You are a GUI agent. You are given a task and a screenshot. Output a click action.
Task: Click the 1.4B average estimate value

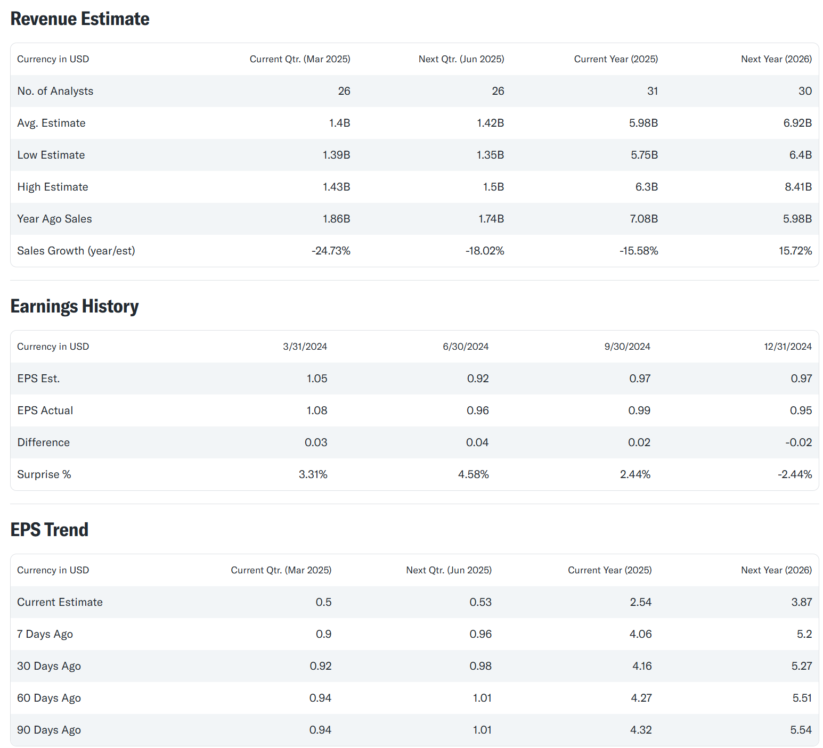point(339,123)
